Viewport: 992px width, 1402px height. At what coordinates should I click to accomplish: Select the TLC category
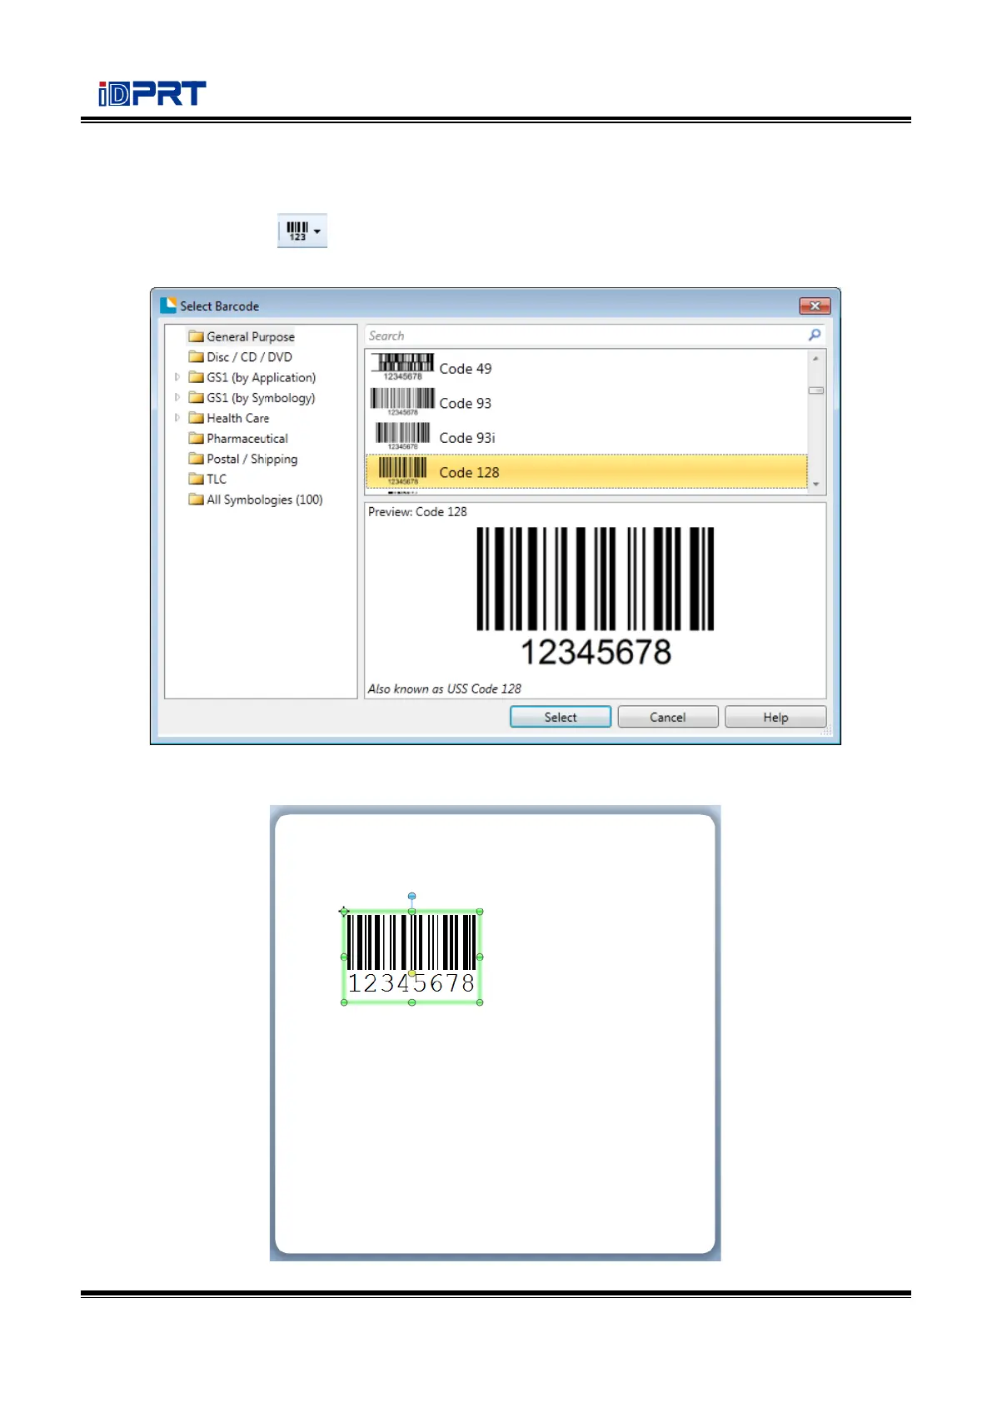tap(207, 479)
